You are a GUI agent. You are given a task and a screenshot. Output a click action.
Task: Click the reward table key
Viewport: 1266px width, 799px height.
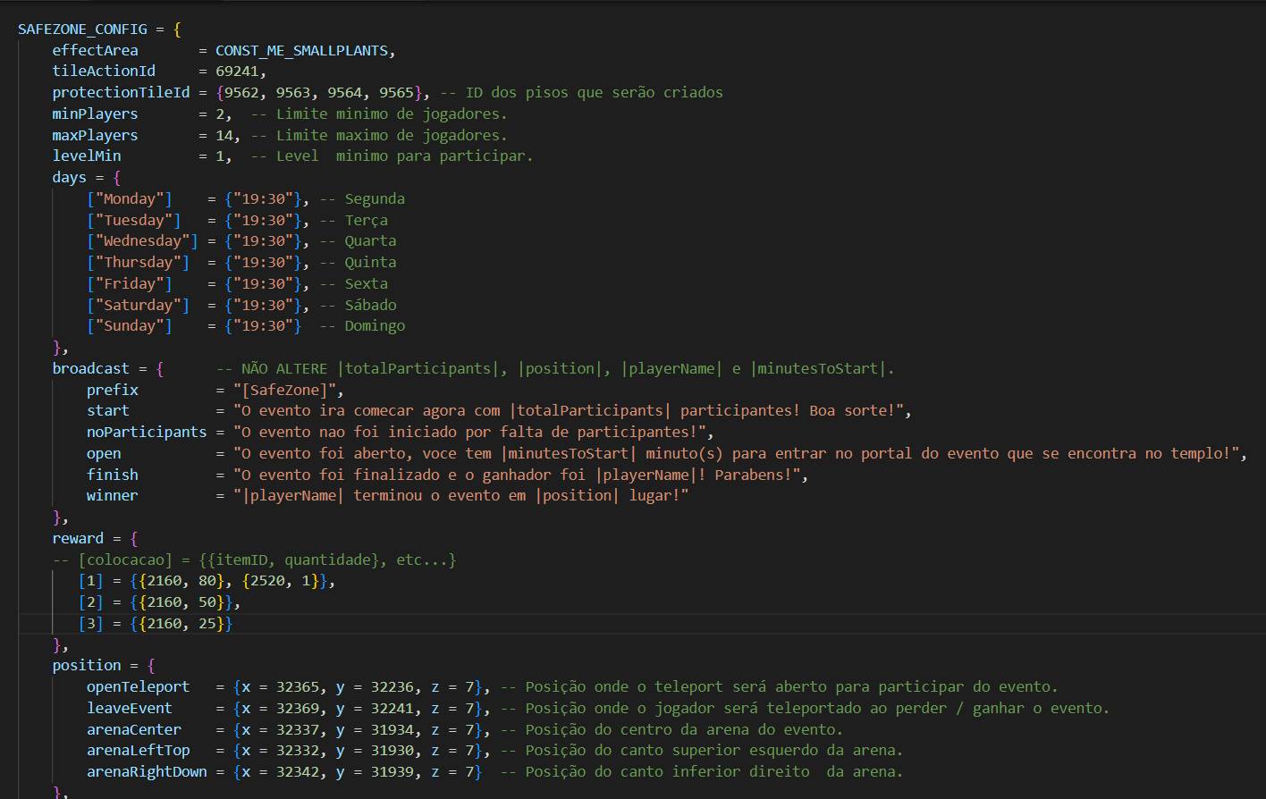click(x=78, y=539)
